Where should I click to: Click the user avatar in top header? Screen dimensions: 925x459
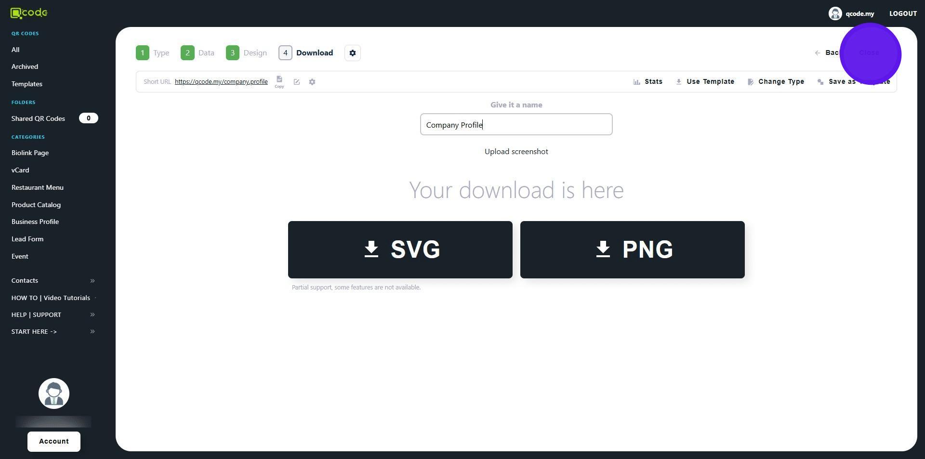835,13
